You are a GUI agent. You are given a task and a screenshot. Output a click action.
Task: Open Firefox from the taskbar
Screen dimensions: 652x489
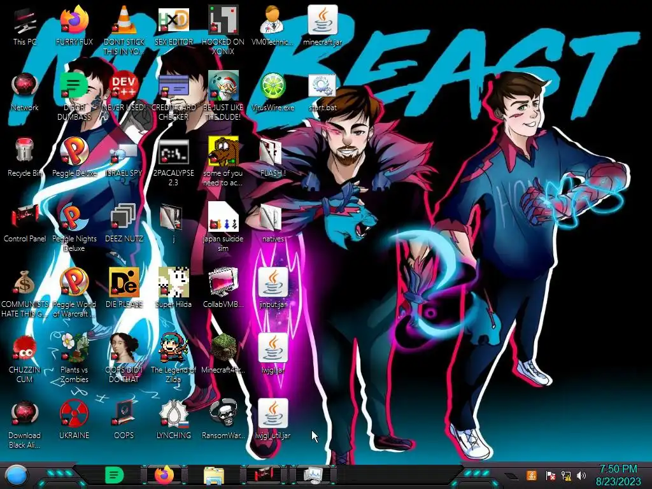tap(164, 475)
